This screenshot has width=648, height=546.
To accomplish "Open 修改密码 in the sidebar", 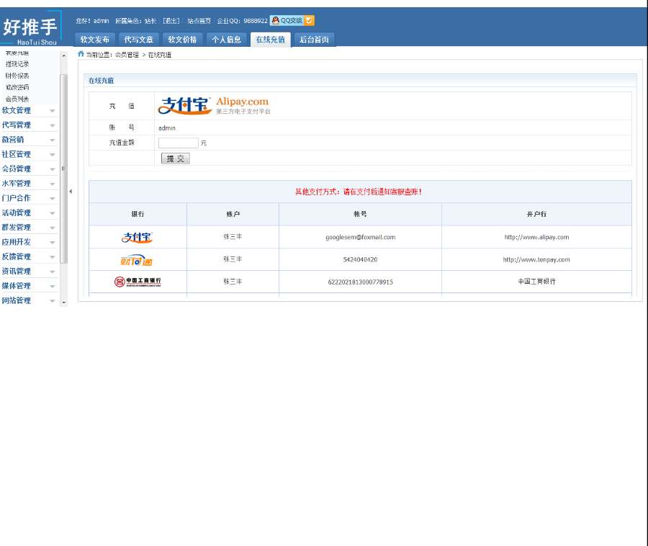I will [x=17, y=87].
